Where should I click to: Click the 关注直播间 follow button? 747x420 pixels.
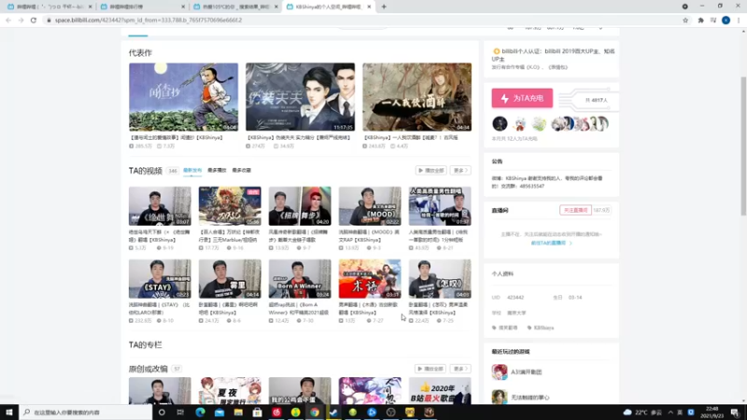click(575, 210)
